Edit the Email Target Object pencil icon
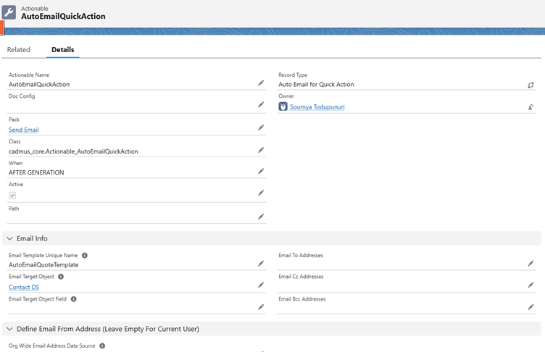 point(261,285)
